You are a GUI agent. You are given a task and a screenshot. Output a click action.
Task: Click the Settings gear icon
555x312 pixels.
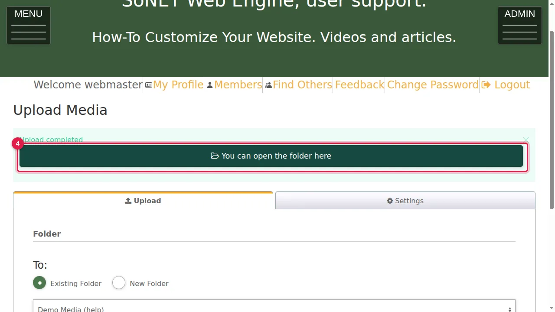click(x=390, y=201)
